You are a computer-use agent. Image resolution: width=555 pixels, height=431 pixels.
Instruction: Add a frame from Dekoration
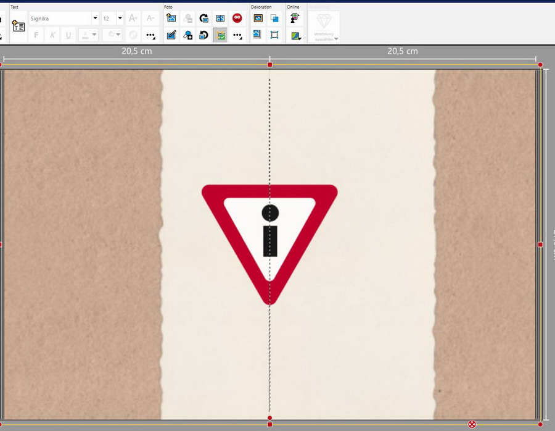click(258, 19)
